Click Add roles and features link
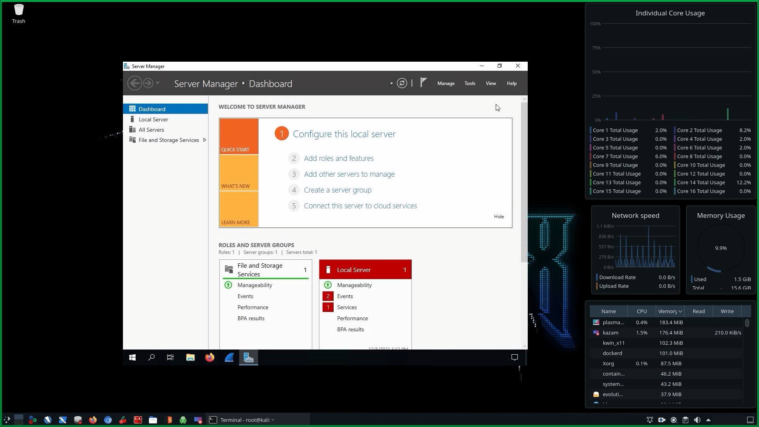The image size is (759, 427). pos(338,159)
